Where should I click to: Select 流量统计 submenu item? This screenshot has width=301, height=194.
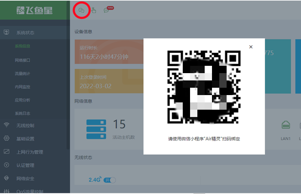tap(22, 74)
